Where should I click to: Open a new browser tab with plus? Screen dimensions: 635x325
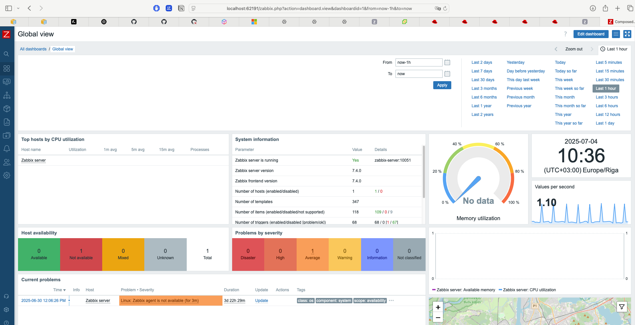coord(618,8)
